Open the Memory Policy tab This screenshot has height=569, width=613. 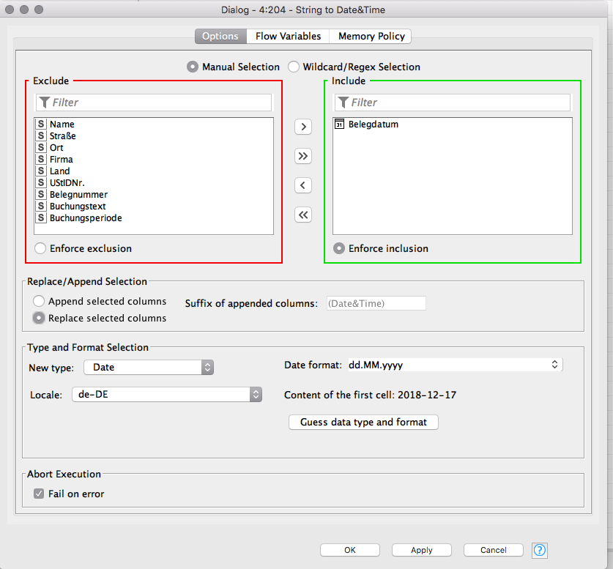(371, 36)
